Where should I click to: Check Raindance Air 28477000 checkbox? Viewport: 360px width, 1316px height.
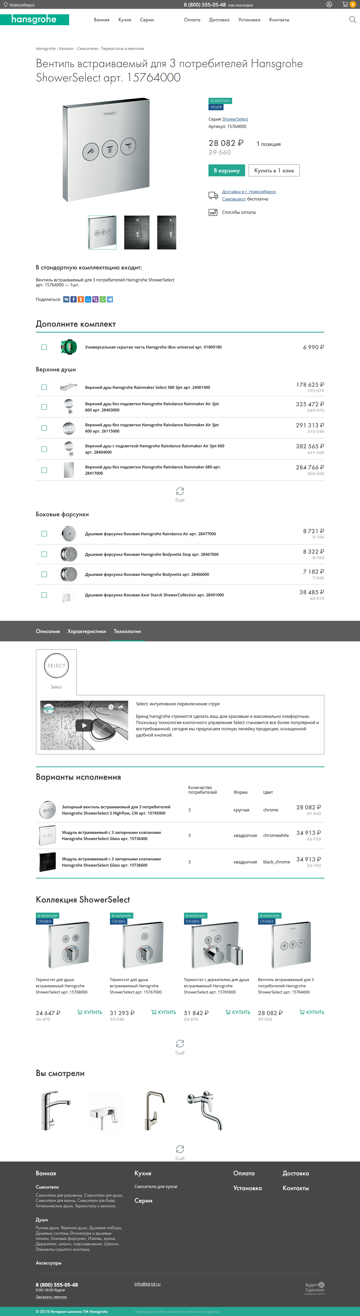(x=44, y=534)
